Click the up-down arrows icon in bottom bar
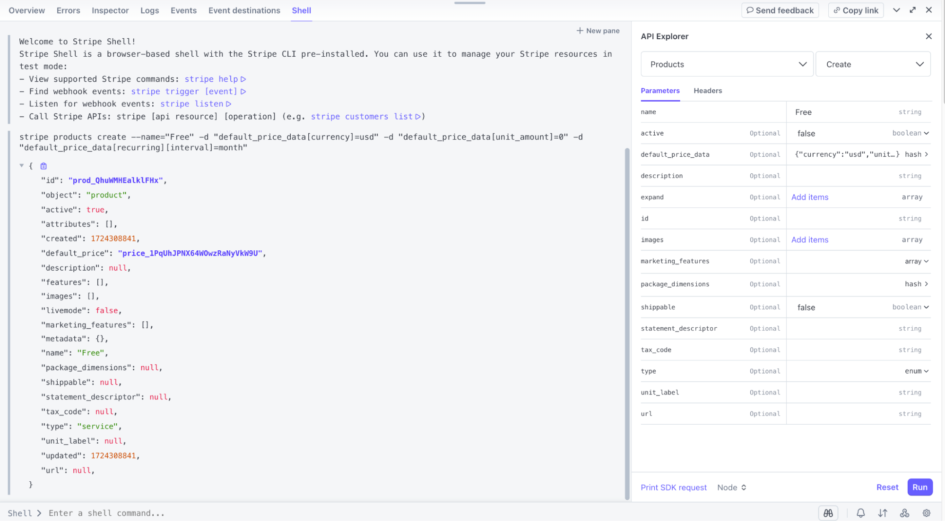 882,513
